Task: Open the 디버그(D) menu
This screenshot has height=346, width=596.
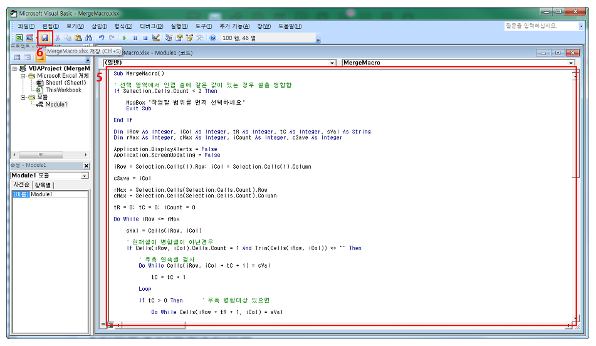Action: coord(151,26)
